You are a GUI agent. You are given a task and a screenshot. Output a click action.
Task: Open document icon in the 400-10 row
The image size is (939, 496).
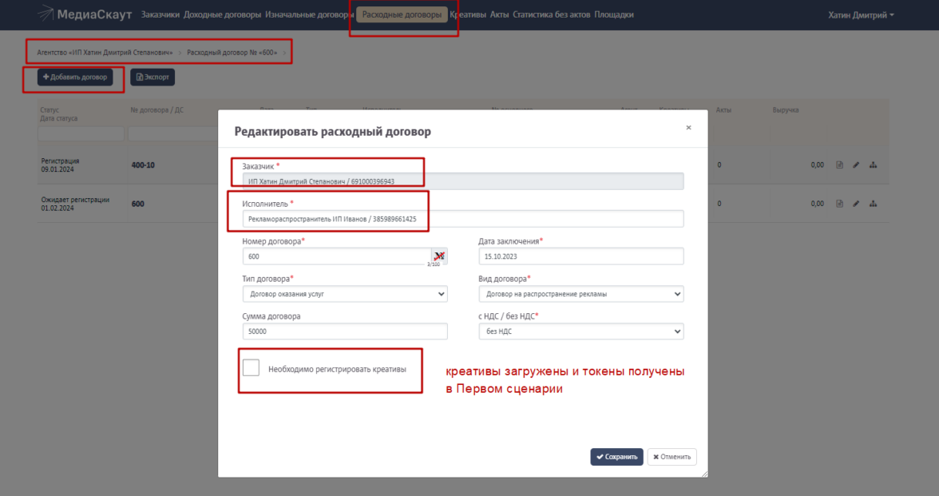839,165
